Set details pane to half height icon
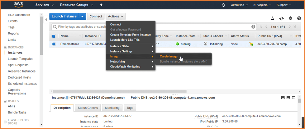 pyautogui.click(x=288, y=98)
